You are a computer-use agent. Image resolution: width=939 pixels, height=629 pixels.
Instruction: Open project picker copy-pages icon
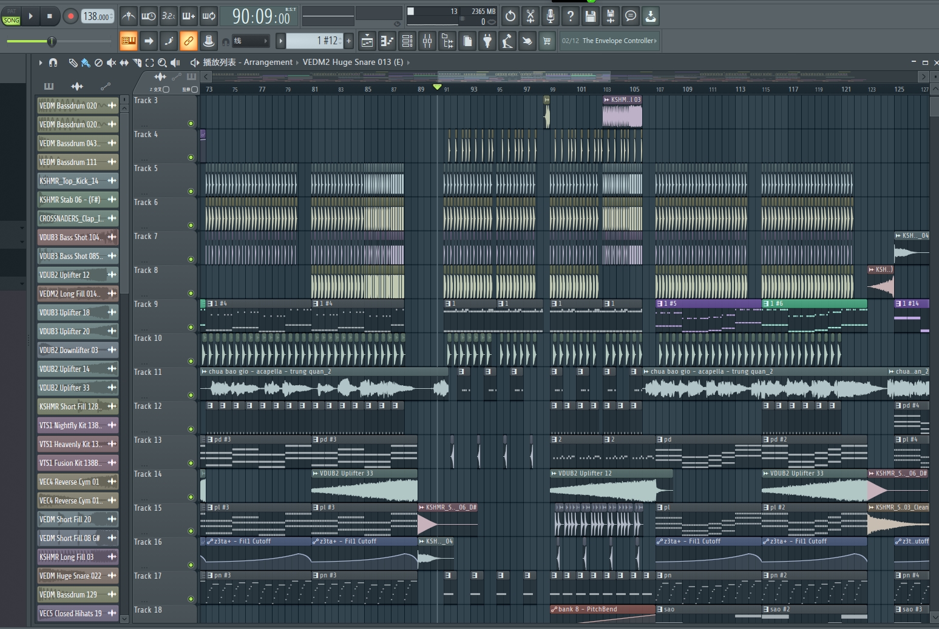[x=467, y=41]
